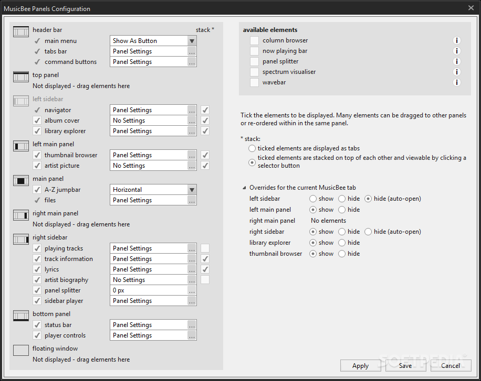Screen dimensions: 481x381
Task: Toggle stack checkbox for navigator row
Action: click(205, 110)
